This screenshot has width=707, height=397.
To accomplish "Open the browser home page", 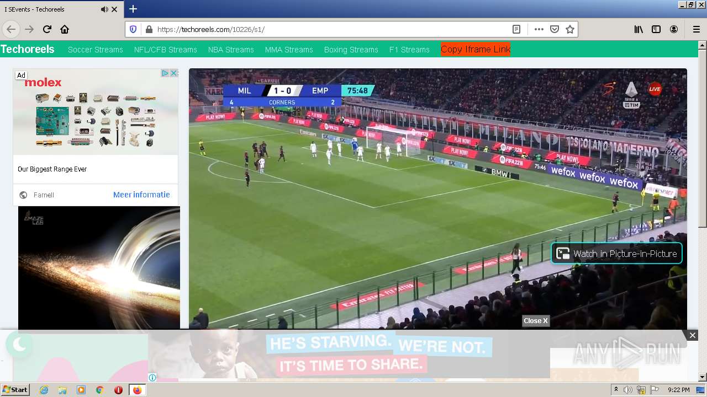I will (x=65, y=29).
